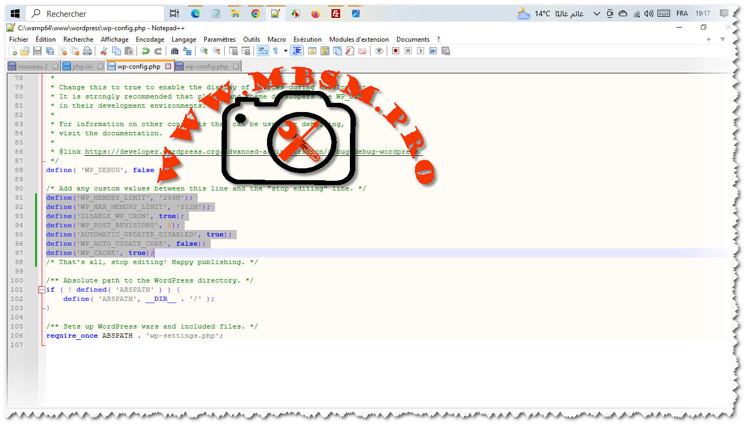Click the Copy toolbar icon

116,51
